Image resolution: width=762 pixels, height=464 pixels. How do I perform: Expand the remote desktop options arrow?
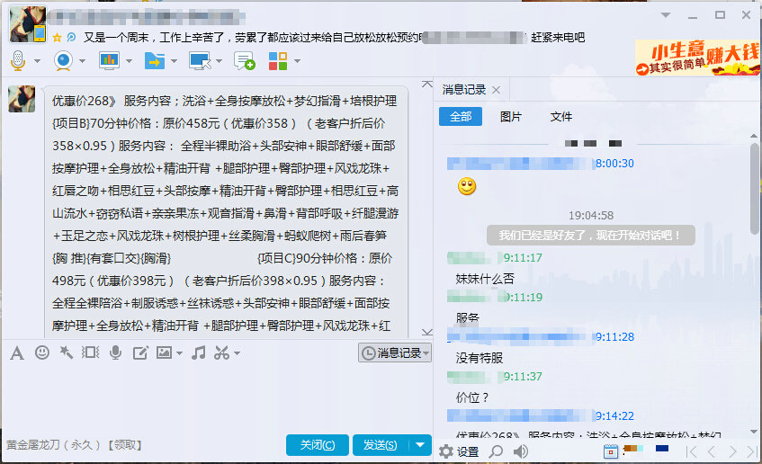point(219,61)
